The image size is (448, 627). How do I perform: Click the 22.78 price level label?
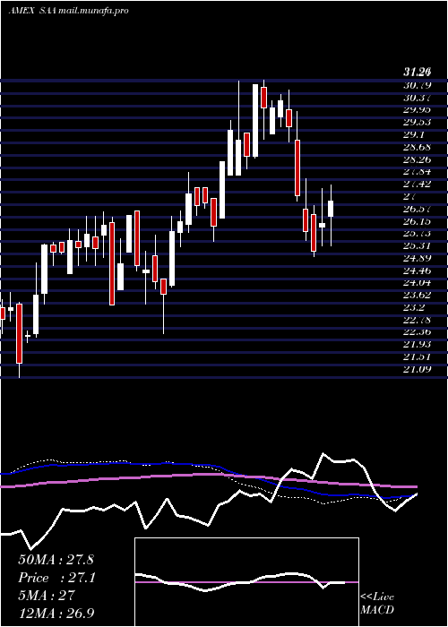(x=417, y=321)
